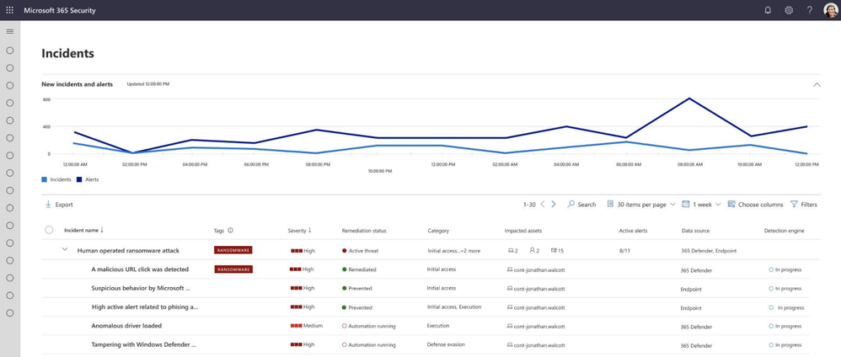Toggle the hamburger navigation menu
Screen dimensions: 841x357
coord(9,31)
